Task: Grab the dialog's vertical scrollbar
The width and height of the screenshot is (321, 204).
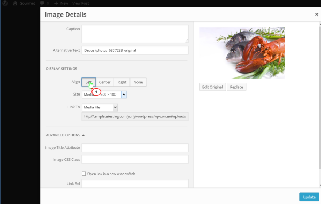Action: tap(320, 97)
